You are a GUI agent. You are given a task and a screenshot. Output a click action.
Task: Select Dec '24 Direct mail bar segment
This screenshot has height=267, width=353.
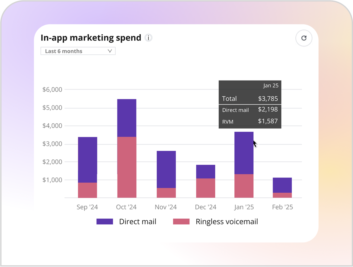[x=205, y=172]
